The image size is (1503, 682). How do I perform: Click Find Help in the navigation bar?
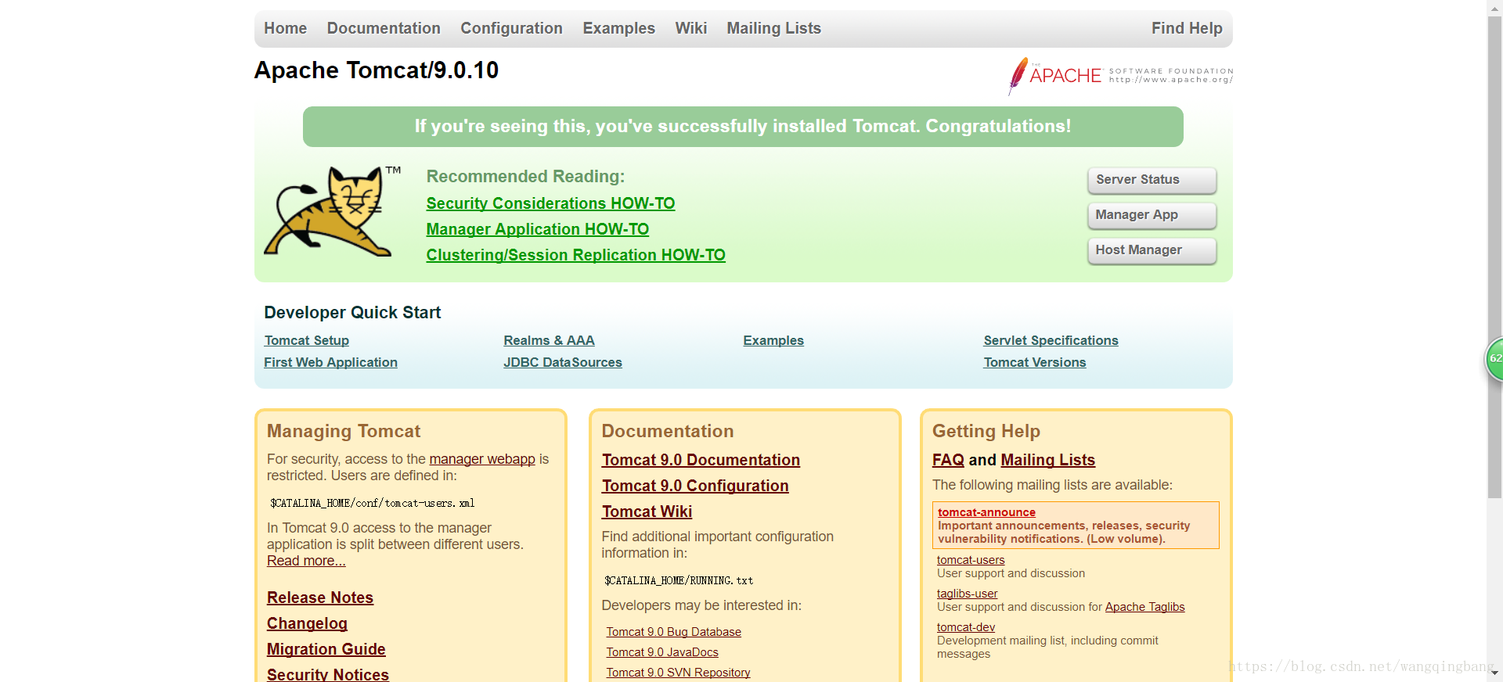(1187, 28)
